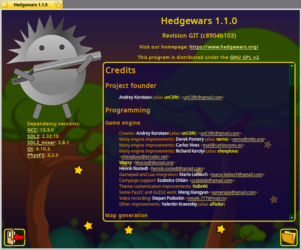Click the window menu icon in title bar
This screenshot has width=301, height=250.
[4, 4]
